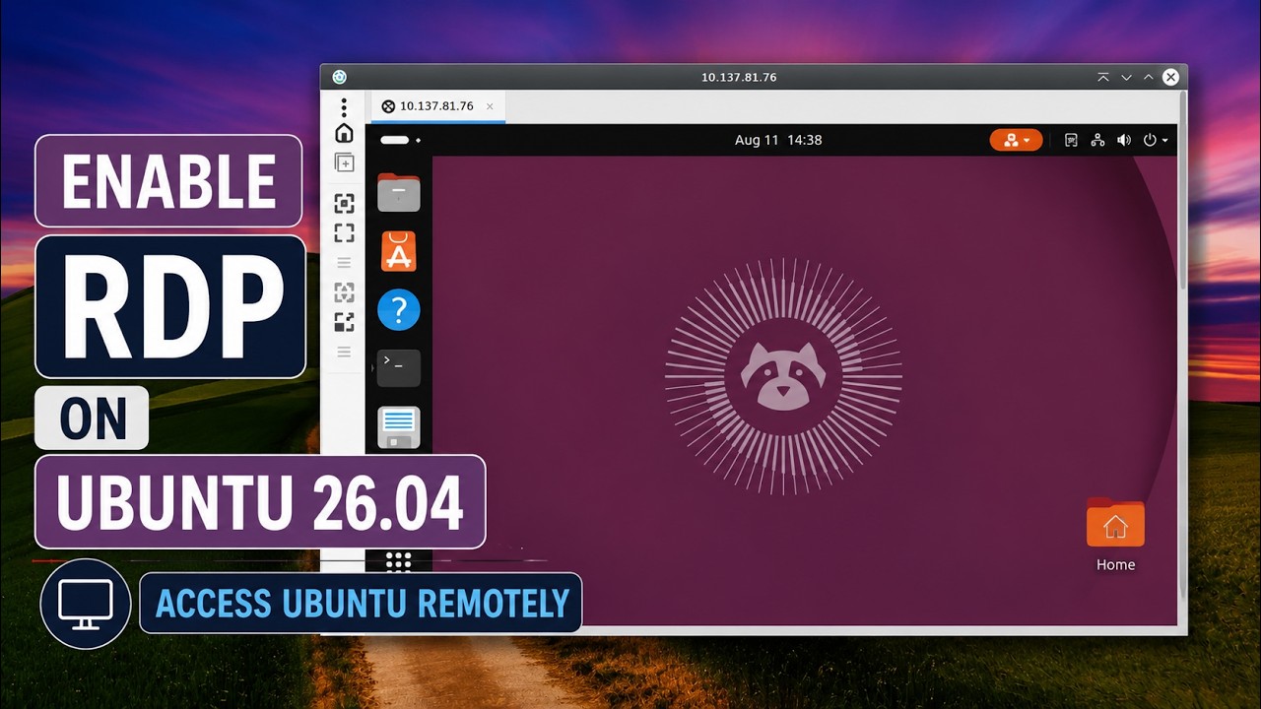Click the KRDC app icon in the title bar

(340, 77)
